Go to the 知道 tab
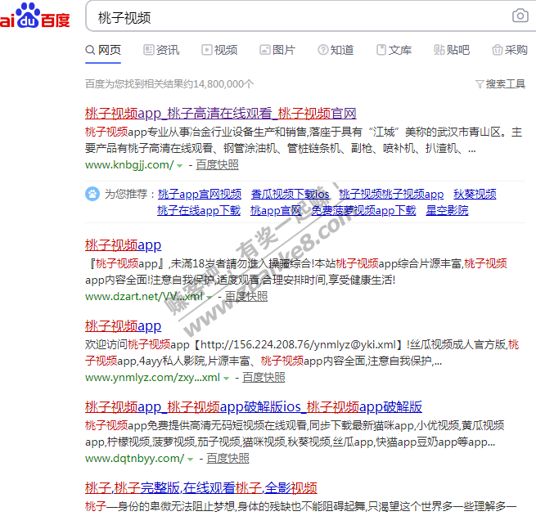 click(x=336, y=50)
